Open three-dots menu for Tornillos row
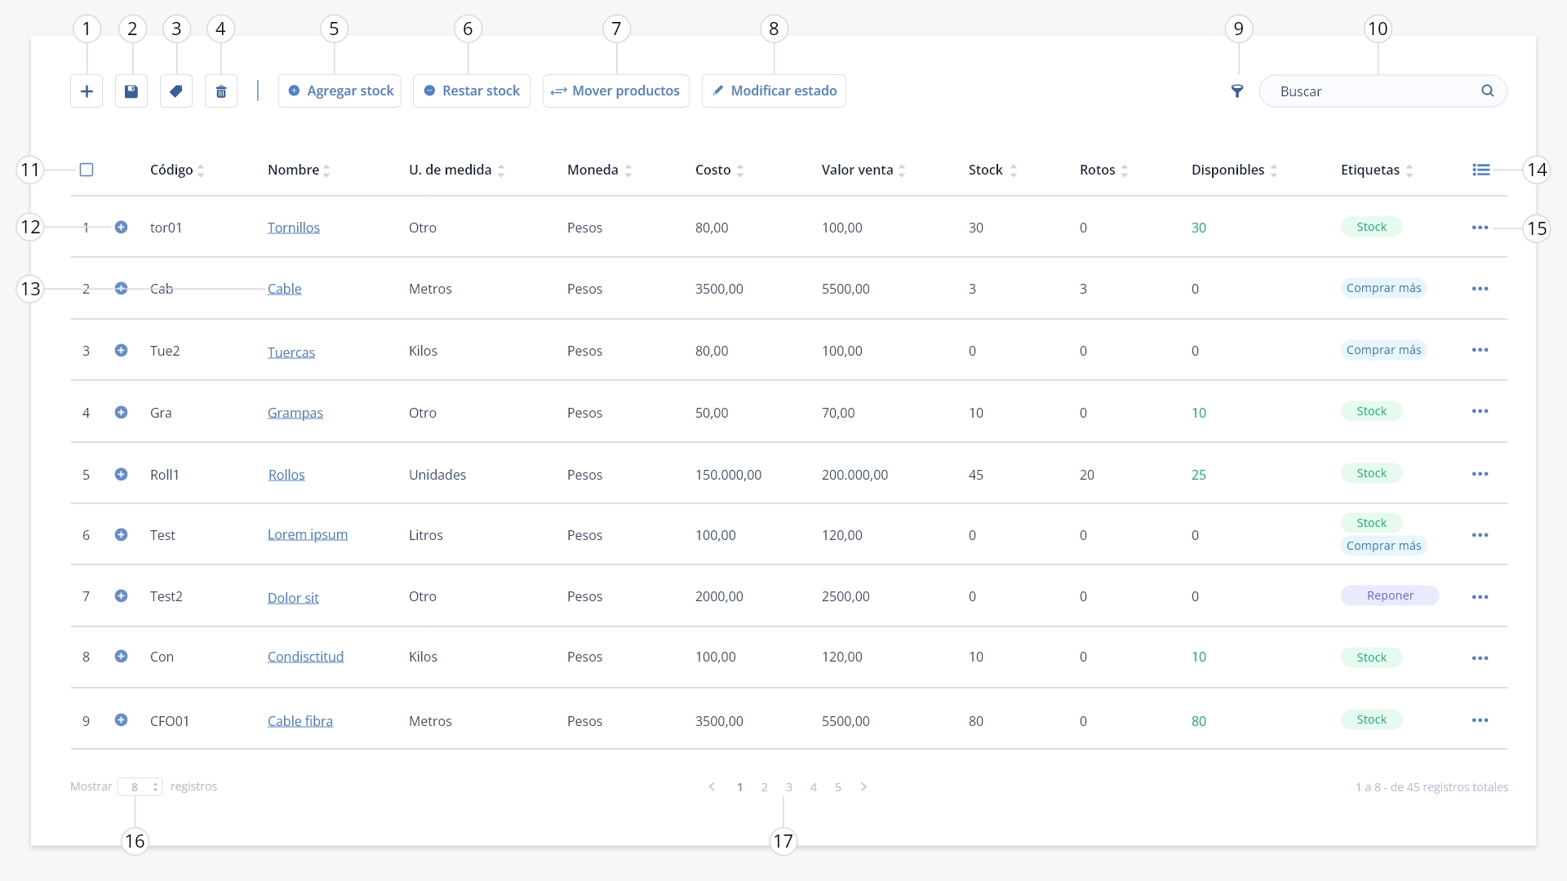 [x=1480, y=228]
